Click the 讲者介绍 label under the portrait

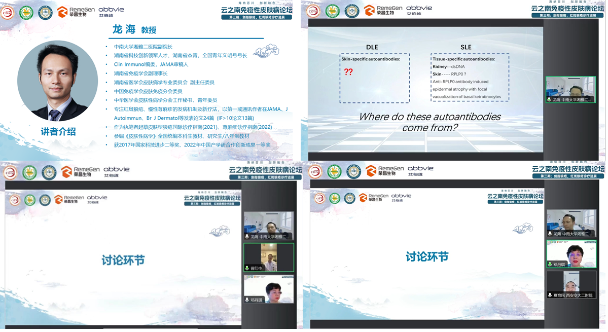point(58,132)
